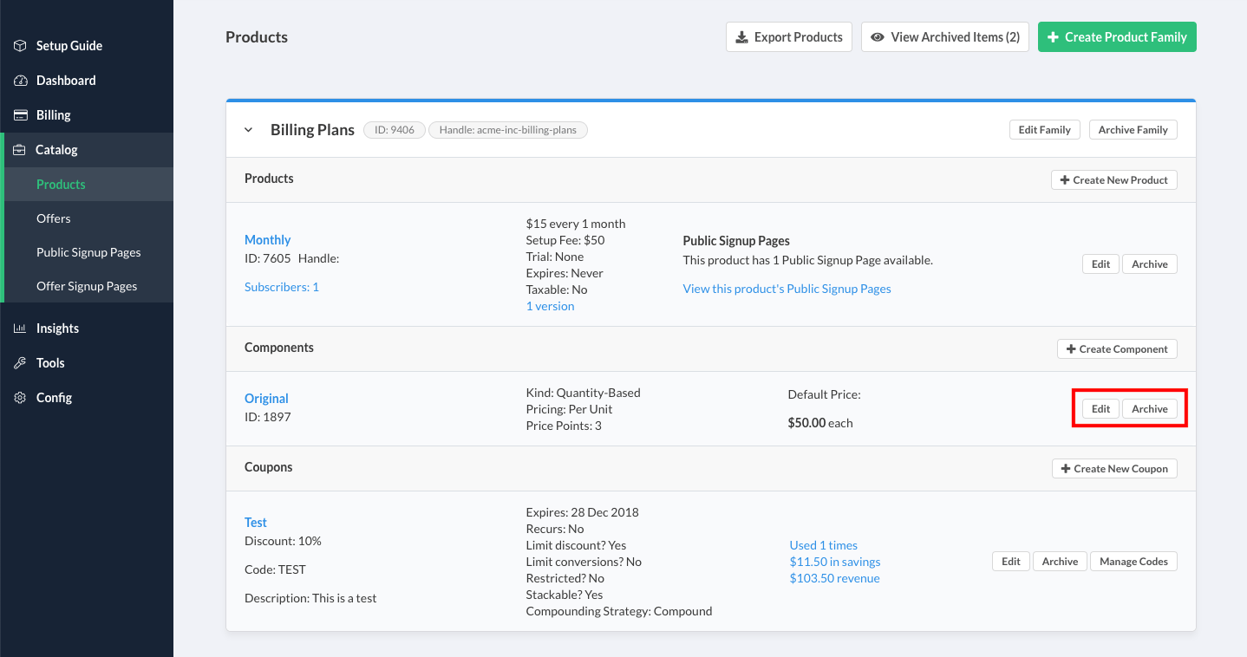Open the Subscribers: 1 link
The width and height of the screenshot is (1247, 657).
282,287
